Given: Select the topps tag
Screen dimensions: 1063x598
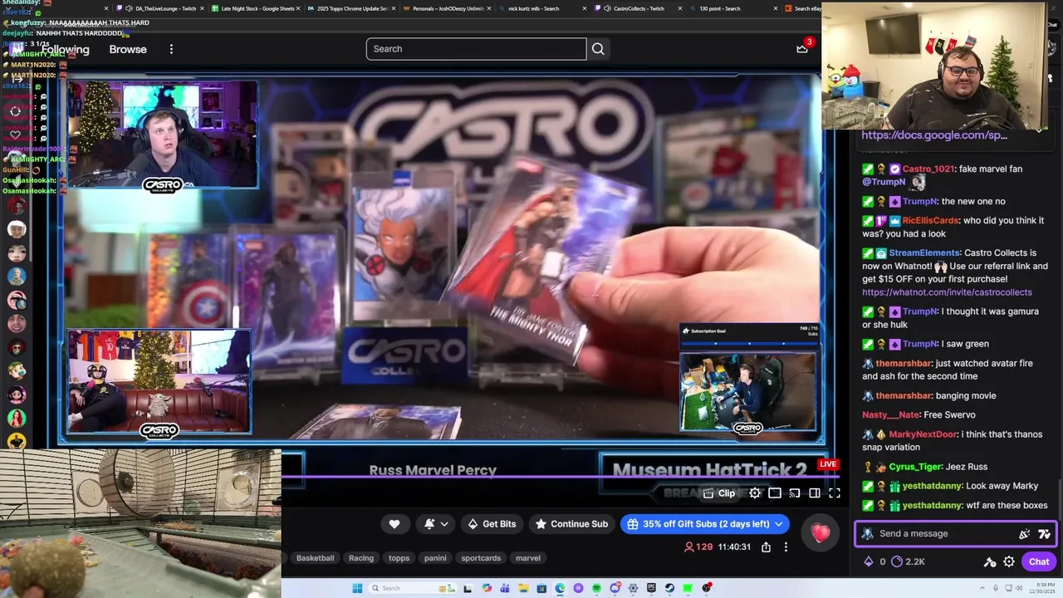Looking at the screenshot, I should (399, 558).
